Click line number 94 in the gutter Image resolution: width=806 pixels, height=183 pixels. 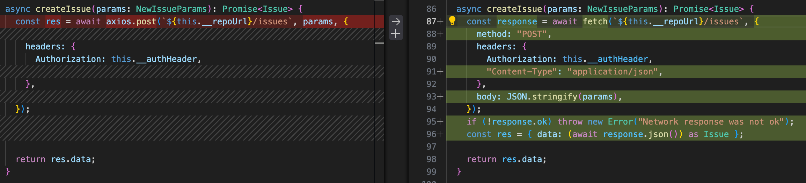tap(431, 109)
